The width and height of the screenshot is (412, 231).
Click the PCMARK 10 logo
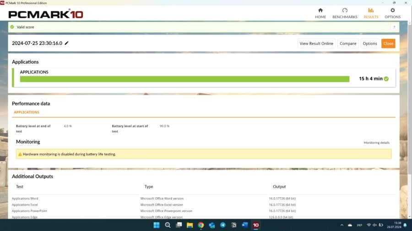[x=46, y=14]
